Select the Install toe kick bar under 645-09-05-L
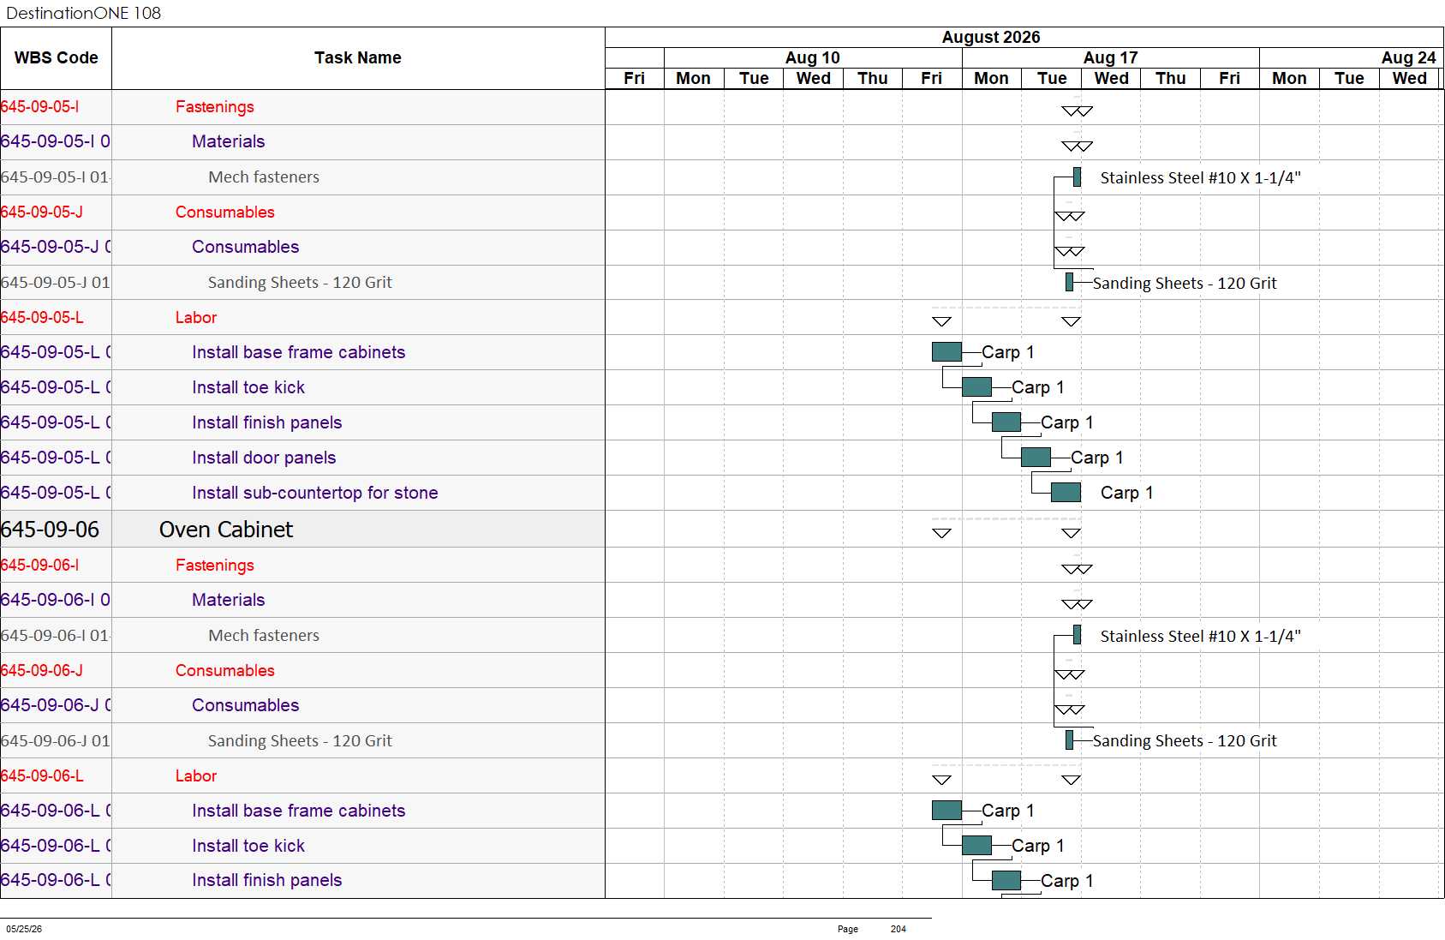The height and width of the screenshot is (940, 1445). click(x=976, y=387)
